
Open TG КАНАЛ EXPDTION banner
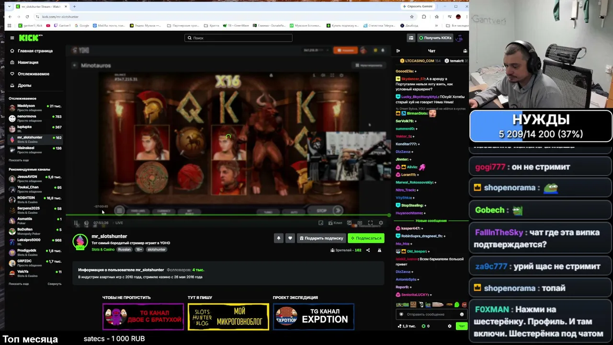click(313, 317)
